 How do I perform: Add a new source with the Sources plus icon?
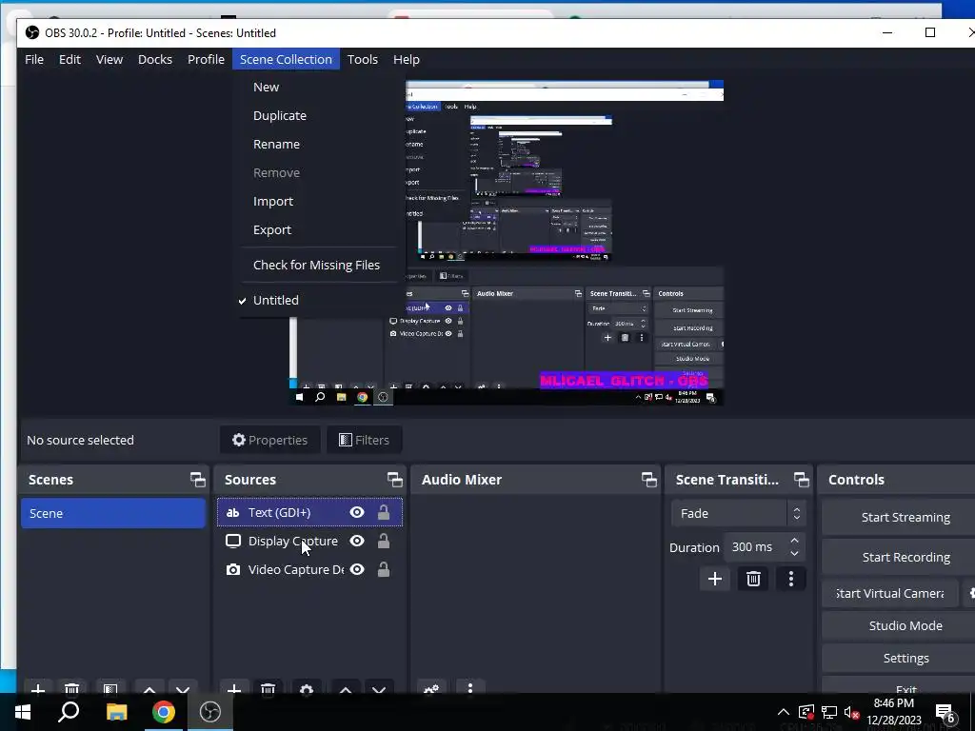tap(234, 689)
